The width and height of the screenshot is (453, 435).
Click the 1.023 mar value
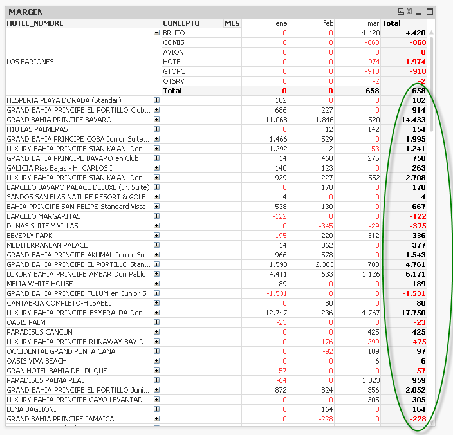[371, 380]
